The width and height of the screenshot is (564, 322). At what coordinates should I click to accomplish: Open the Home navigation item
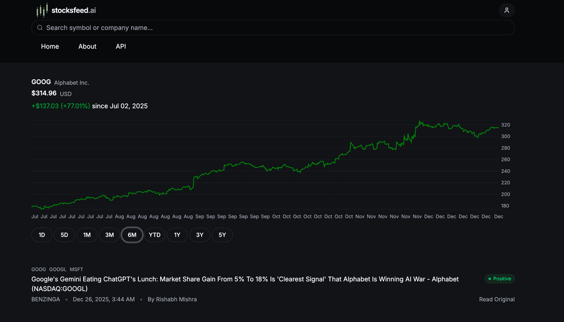click(x=50, y=46)
